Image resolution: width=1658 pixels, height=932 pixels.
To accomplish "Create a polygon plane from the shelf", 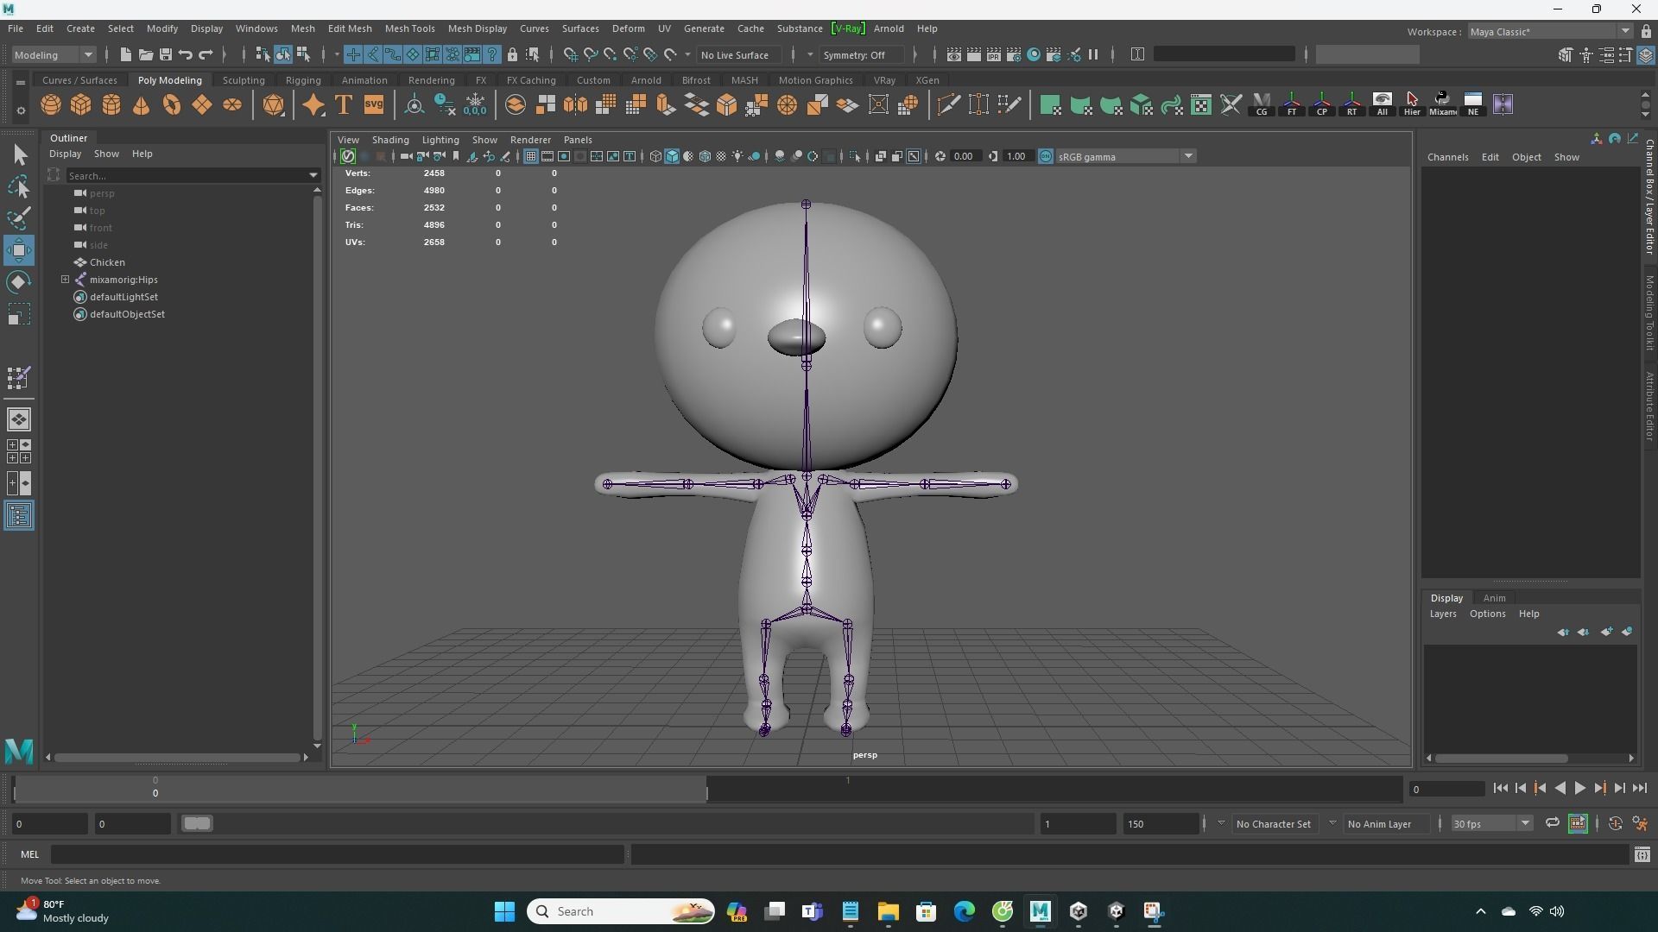I will 202,104.
